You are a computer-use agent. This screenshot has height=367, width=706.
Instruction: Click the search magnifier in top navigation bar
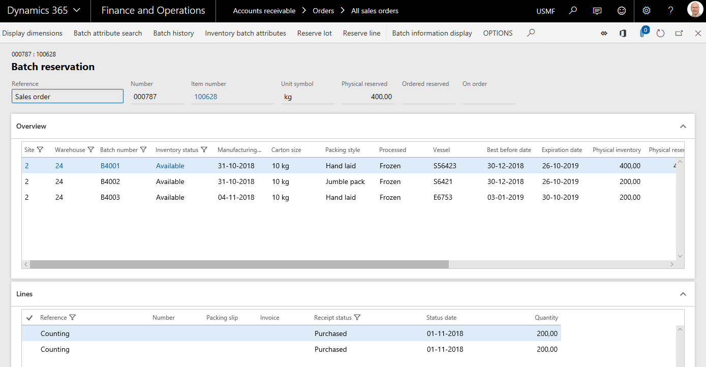pos(573,11)
